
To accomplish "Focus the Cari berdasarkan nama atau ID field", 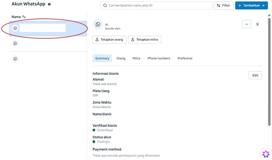I will pyautogui.click(x=156, y=6).
